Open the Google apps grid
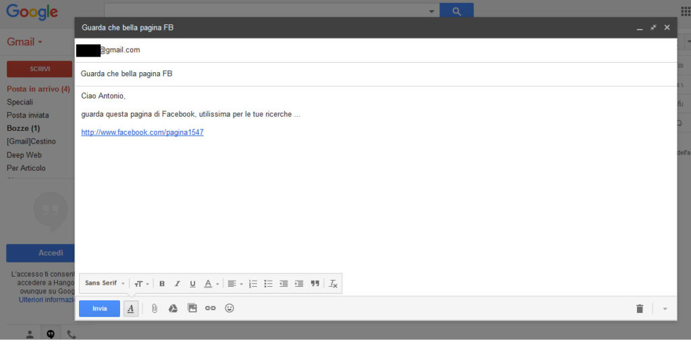 [x=686, y=11]
